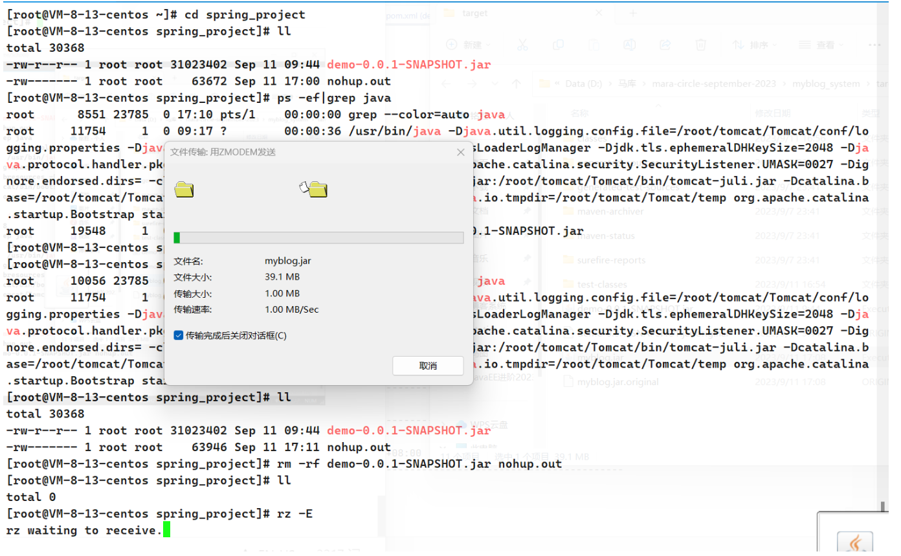Screen dimensions: 901x556
Task: Select the myblog.jar.original file in Explorer
Action: coord(617,382)
